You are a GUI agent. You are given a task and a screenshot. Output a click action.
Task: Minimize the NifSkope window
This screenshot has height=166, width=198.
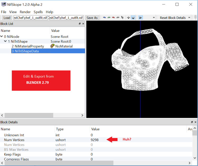pyautogui.click(x=164, y=4)
